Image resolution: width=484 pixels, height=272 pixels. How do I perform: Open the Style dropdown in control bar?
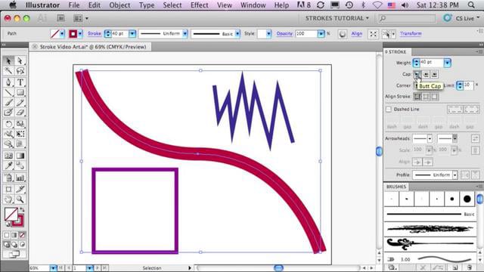[x=268, y=33]
